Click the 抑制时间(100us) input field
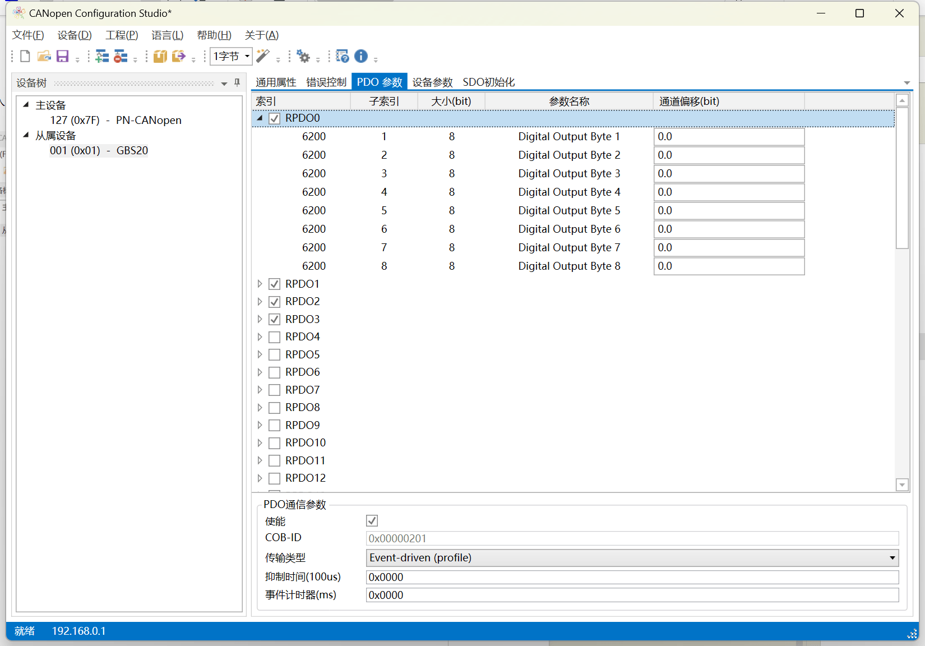The height and width of the screenshot is (646, 925). coord(632,577)
